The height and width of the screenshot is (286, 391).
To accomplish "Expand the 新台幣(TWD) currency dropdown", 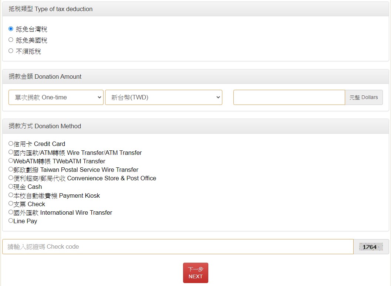I will pyautogui.click(x=164, y=98).
